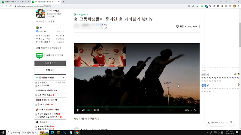The image size is (241, 135).
Task: Click the favorite members star row
Action: (50, 35)
